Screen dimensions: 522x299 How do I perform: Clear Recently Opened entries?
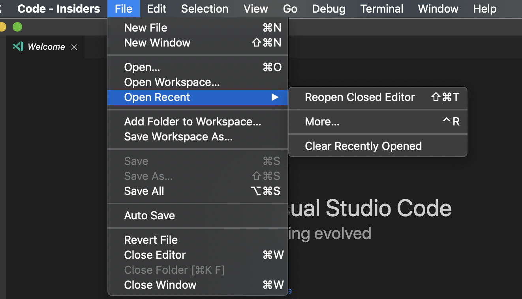click(x=363, y=146)
